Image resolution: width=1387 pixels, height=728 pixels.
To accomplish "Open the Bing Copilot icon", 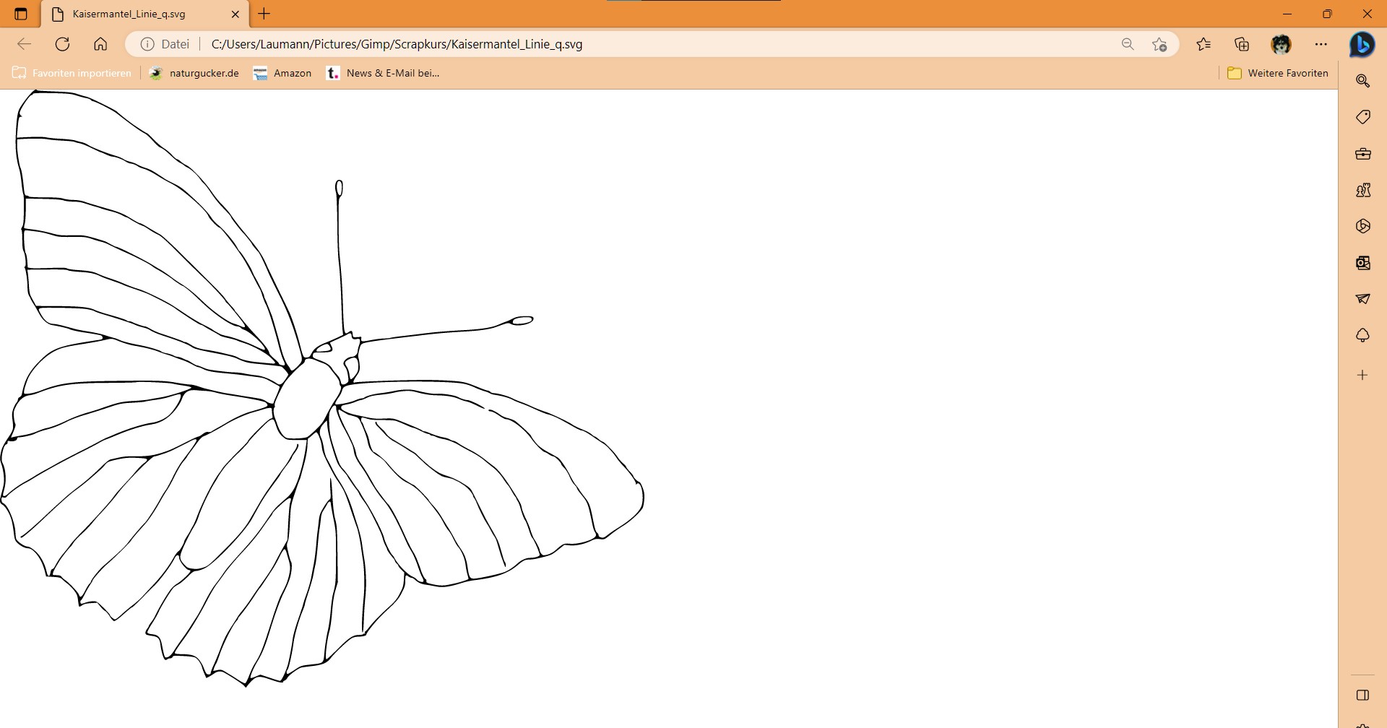I will [1362, 44].
